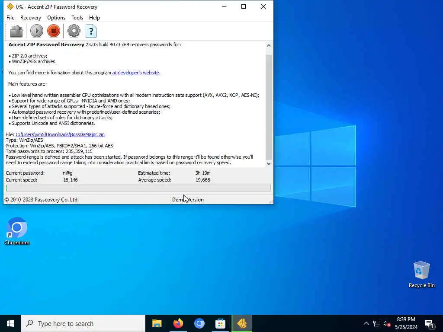This screenshot has width=443, height=332.
Task: Click the Accent ZIP Password Recovery taskbar icon
Action: tap(242, 323)
